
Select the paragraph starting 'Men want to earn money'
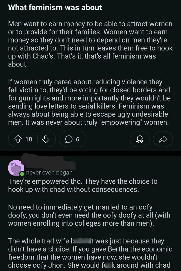pyautogui.click(x=90, y=42)
